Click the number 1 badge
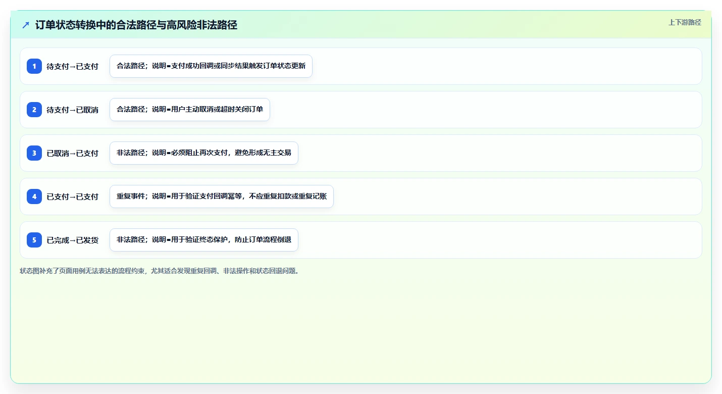This screenshot has height=394, width=722. pyautogui.click(x=34, y=66)
